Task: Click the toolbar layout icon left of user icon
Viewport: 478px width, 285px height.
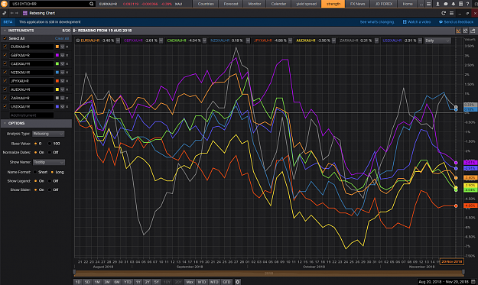Action: point(428,4)
